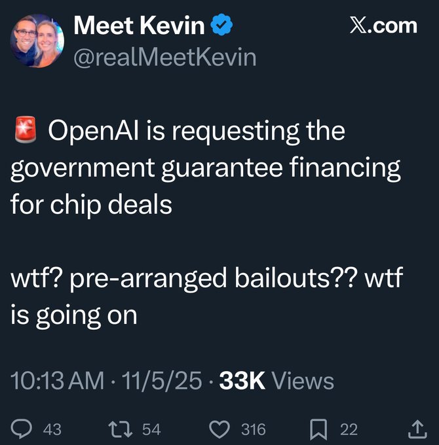Like the post with the heart icon

tap(221, 429)
